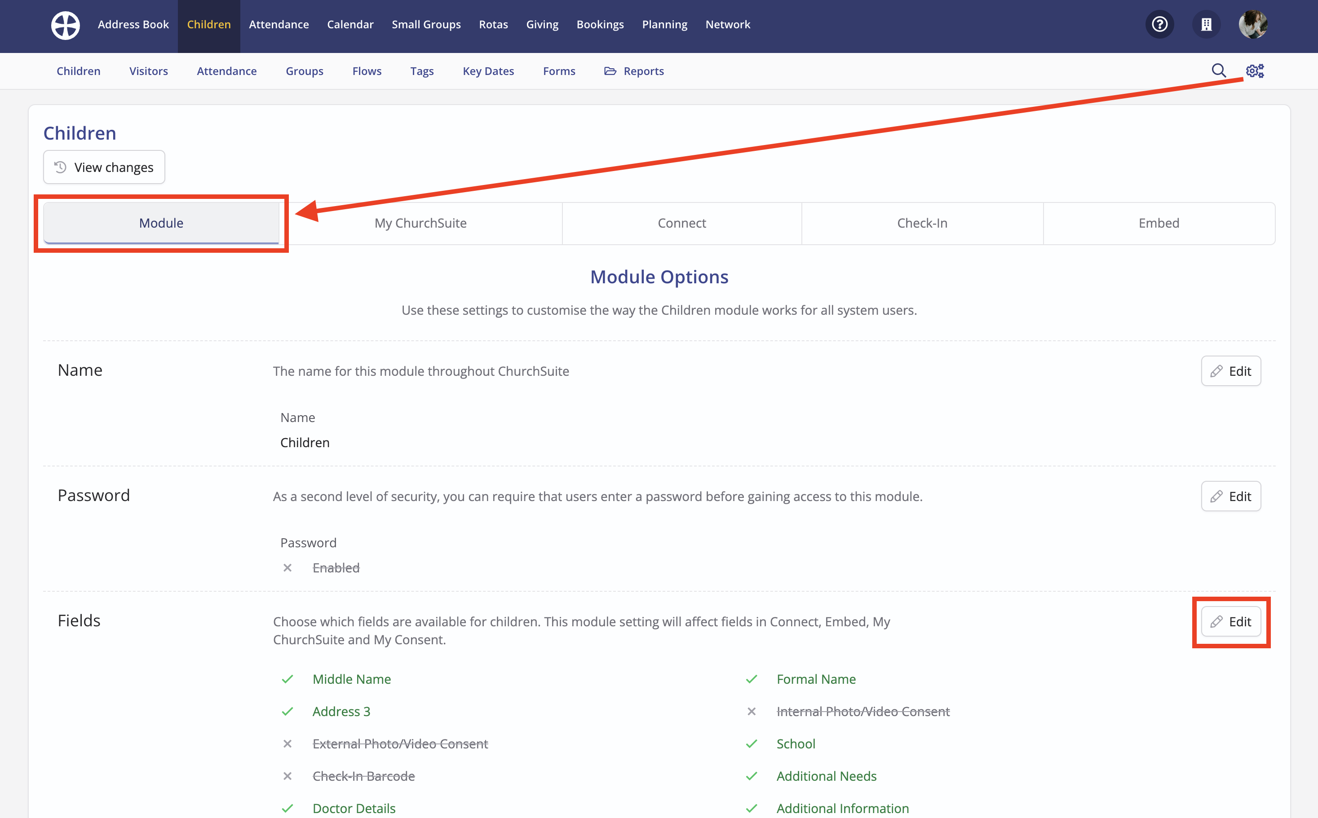The width and height of the screenshot is (1318, 818).
Task: Open the building site selector icon
Action: point(1206,24)
